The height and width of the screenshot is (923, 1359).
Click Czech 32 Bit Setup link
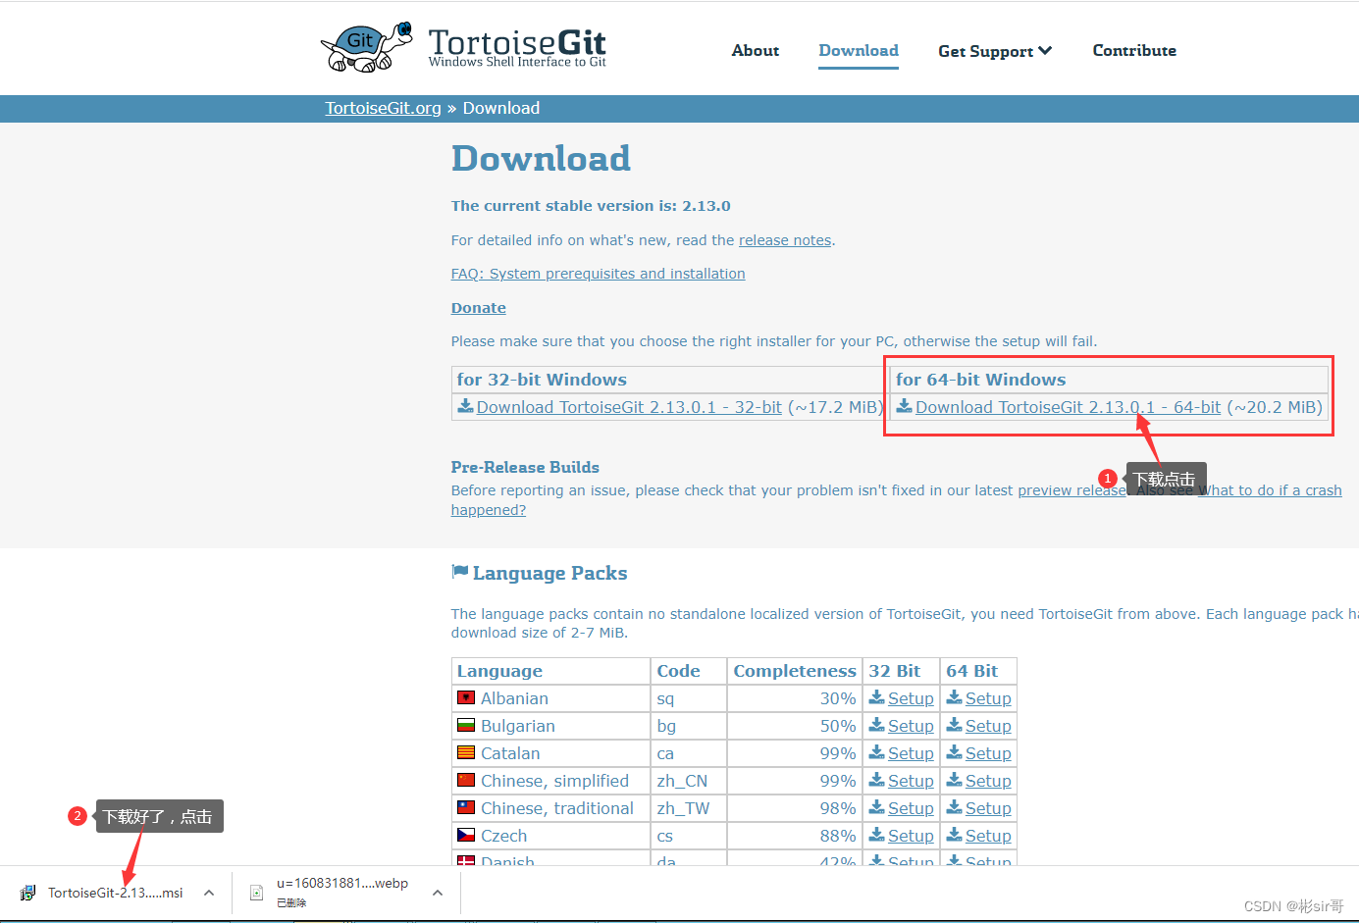tap(911, 836)
